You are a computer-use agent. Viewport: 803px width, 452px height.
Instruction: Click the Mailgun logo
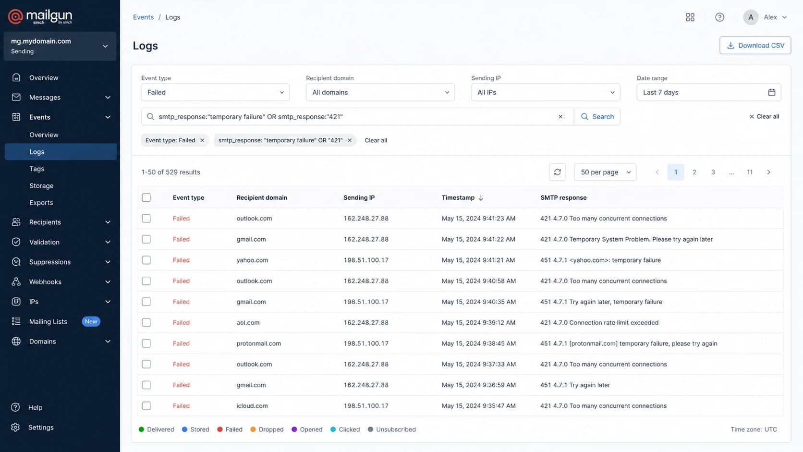point(40,16)
